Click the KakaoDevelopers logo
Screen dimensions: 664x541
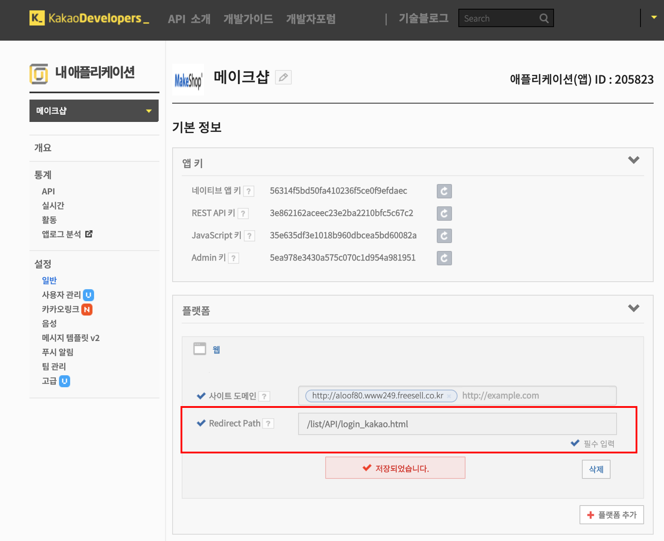click(89, 18)
